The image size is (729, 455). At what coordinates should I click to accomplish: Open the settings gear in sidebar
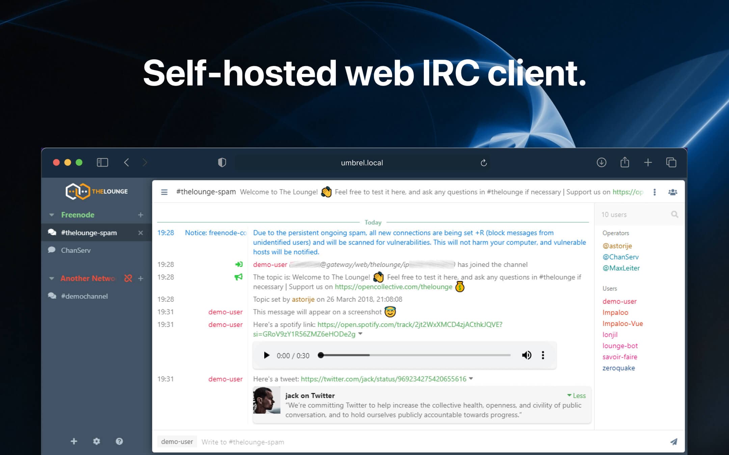[97, 441]
